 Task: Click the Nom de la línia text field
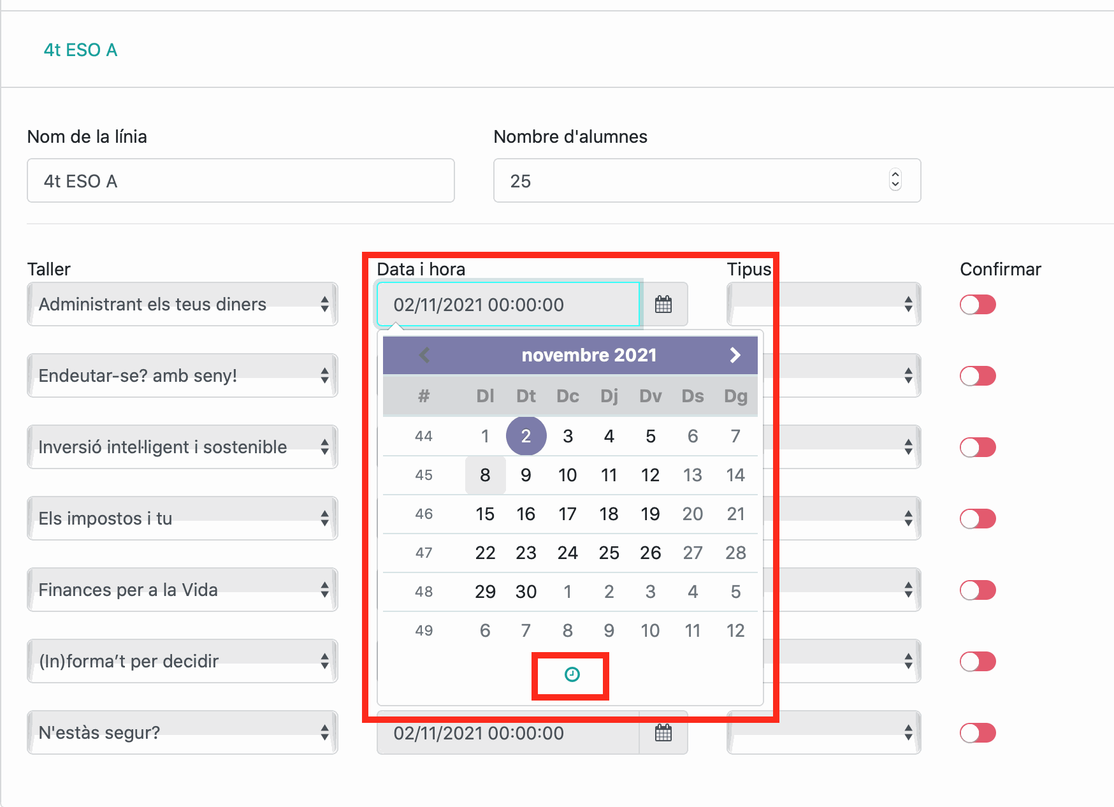point(241,180)
